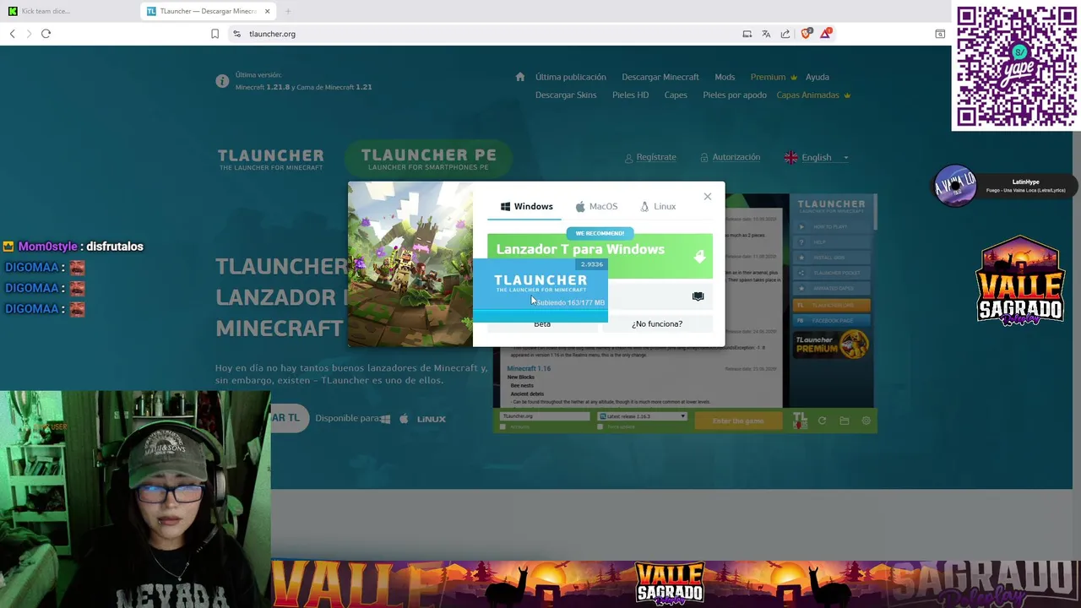Select the MacOS tab in the dialog
This screenshot has height=608, width=1081.
point(597,206)
